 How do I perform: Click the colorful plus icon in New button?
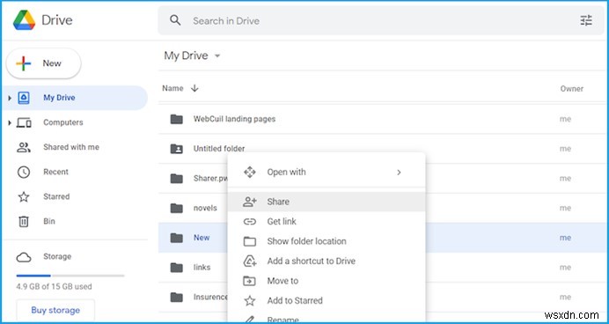(23, 63)
